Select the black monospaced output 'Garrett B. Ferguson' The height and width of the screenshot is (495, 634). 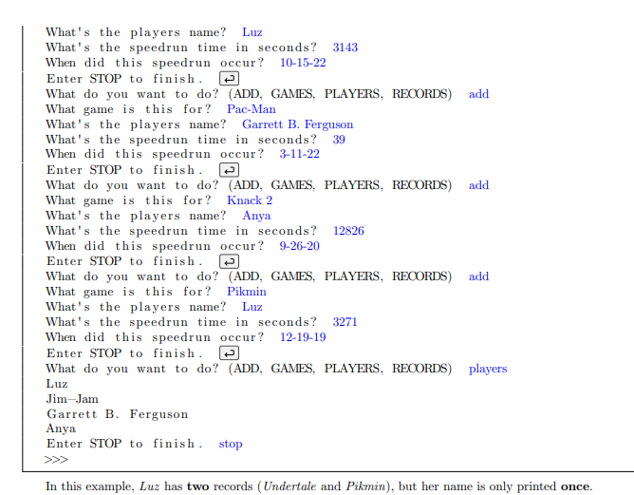click(118, 414)
